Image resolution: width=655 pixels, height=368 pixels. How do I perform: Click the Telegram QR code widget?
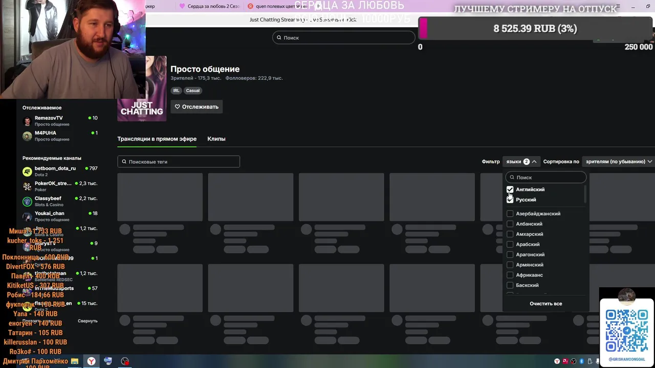[627, 330]
